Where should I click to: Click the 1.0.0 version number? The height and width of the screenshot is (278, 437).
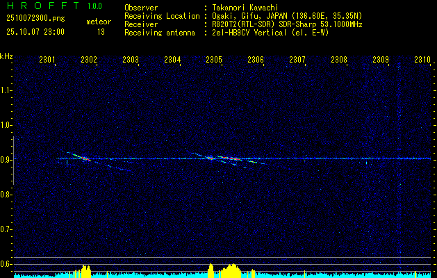point(94,6)
